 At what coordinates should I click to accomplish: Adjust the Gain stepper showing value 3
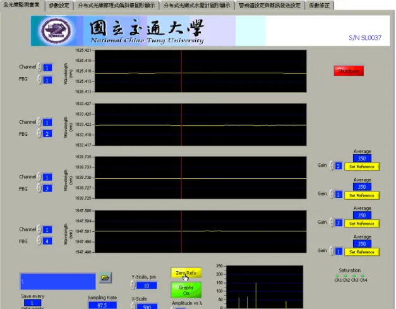coord(332,222)
